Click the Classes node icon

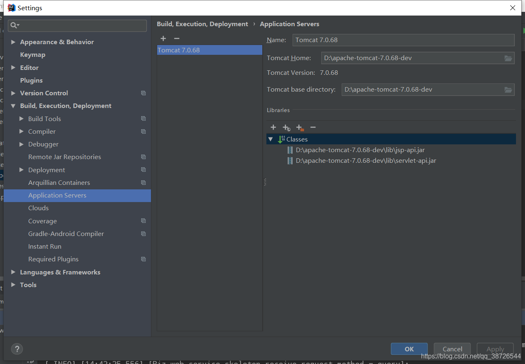tap(281, 139)
